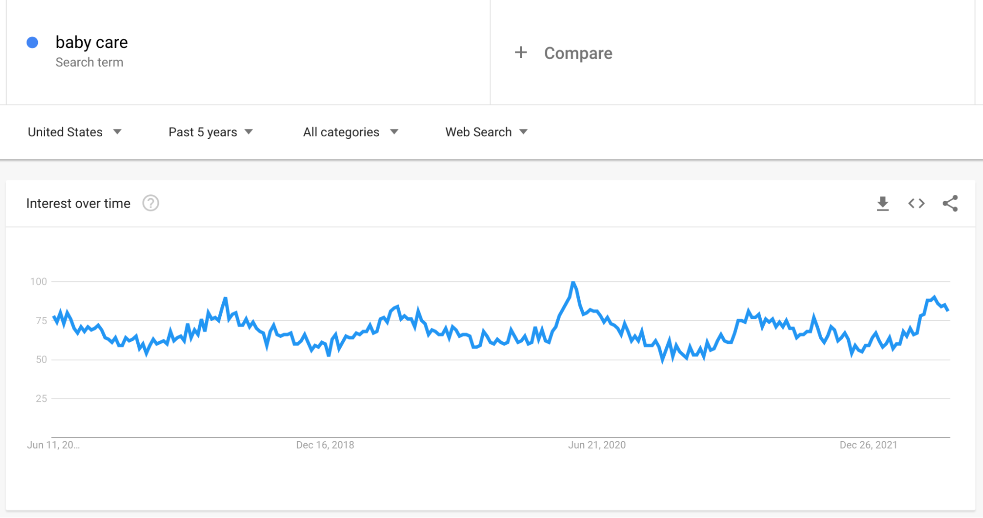
Task: Click the truncated Jun 11 axis label
Action: tap(53, 445)
